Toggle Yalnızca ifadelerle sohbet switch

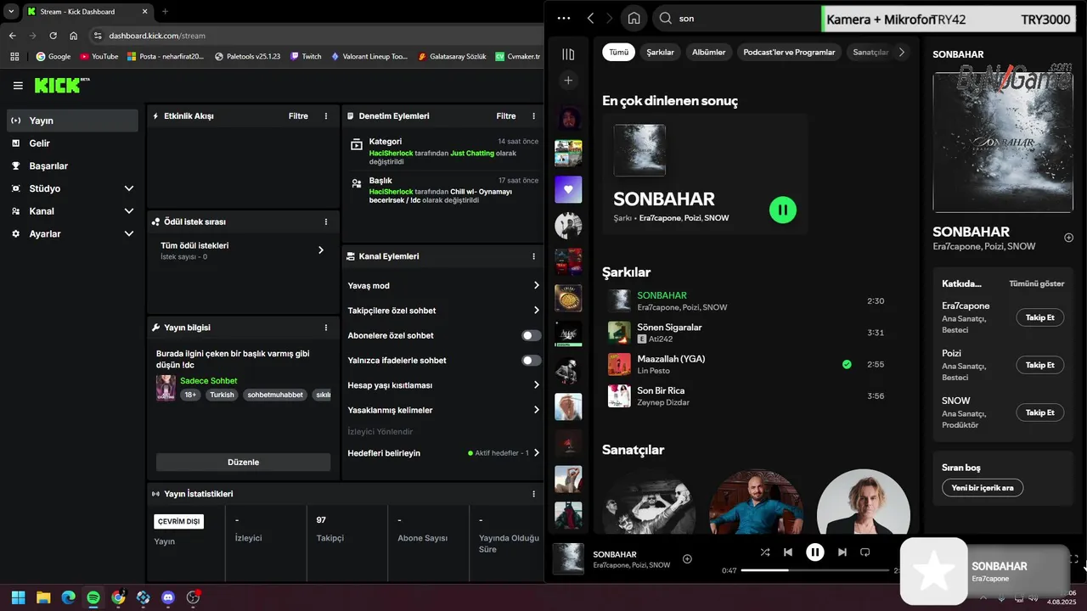click(x=532, y=361)
